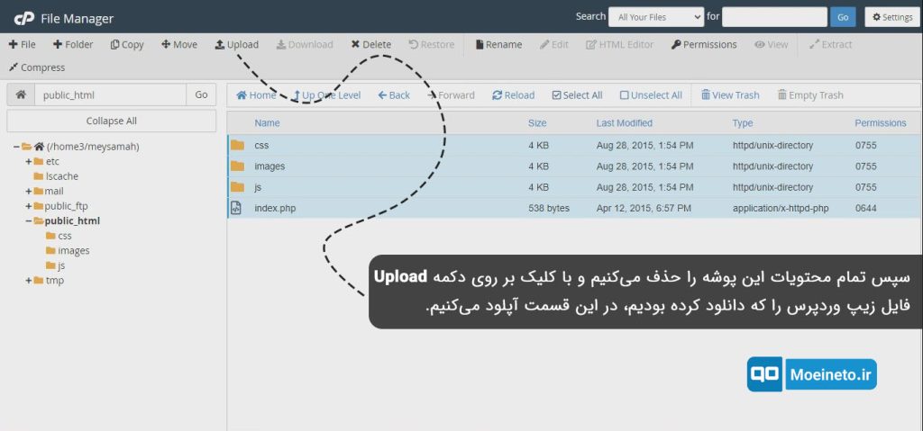Select the images folder name in list
Image resolution: width=923 pixels, height=431 pixels.
point(270,166)
